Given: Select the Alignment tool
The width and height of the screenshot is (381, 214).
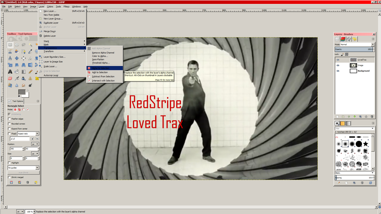Looking at the screenshot, I should click(x=23, y=58).
